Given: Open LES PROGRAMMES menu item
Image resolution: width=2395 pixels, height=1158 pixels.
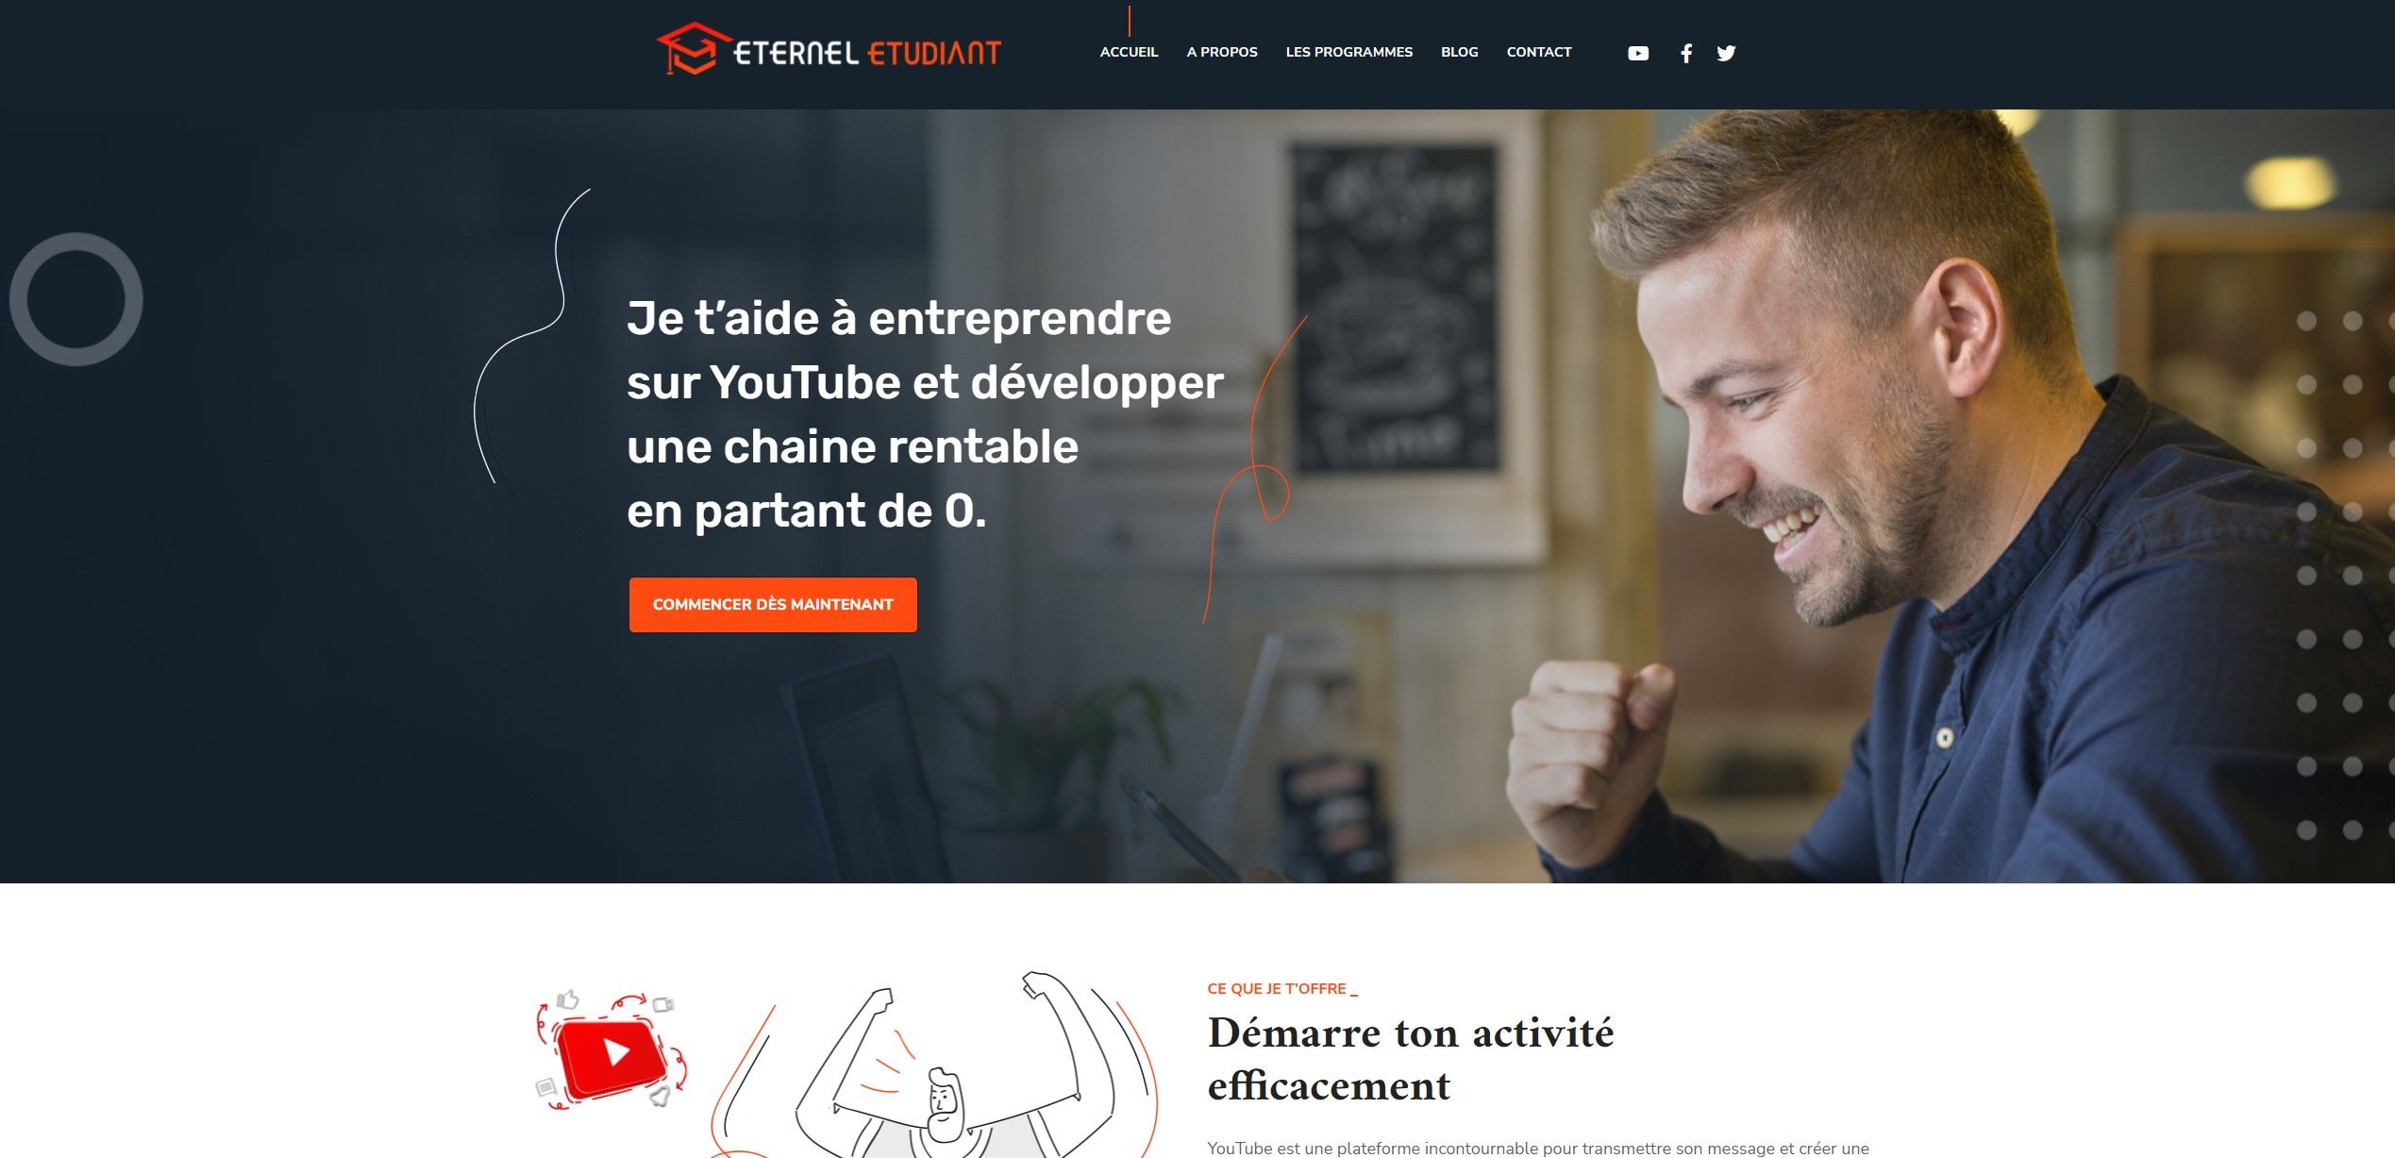Looking at the screenshot, I should coord(1348,52).
